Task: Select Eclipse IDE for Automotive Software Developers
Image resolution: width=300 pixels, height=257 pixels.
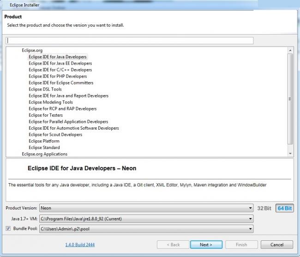Action: point(74,128)
